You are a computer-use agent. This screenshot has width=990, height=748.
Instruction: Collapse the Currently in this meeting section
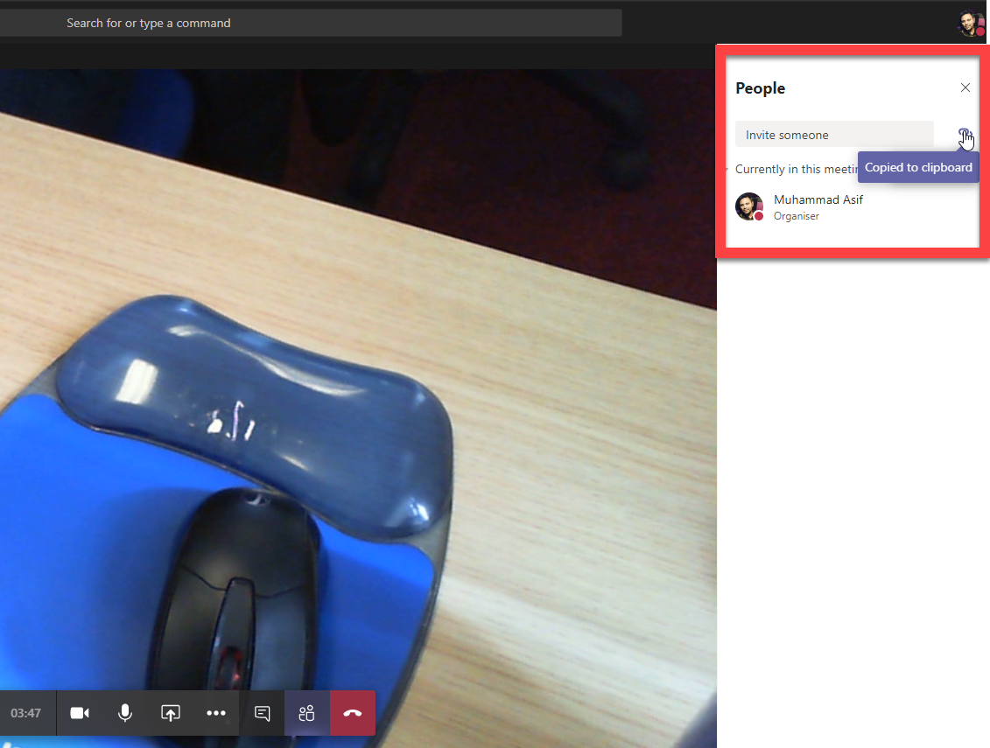pos(727,169)
